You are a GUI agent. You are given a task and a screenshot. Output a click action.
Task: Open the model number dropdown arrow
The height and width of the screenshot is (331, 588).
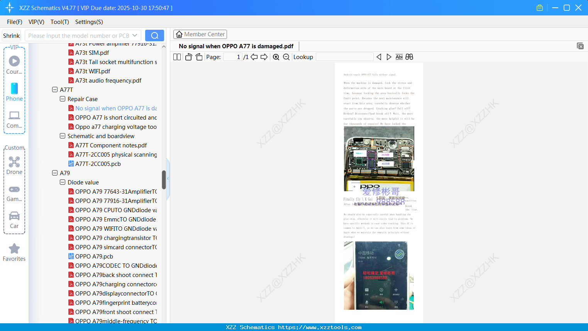pos(135,35)
